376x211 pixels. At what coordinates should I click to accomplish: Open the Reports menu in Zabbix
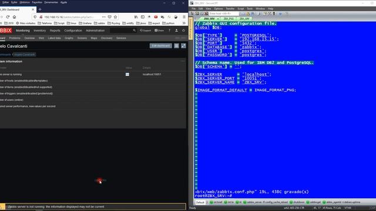(55, 30)
